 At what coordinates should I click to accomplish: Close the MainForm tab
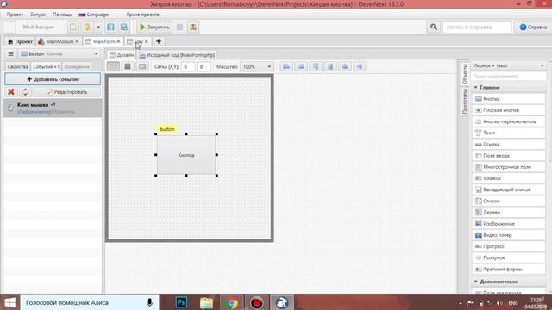pyautogui.click(x=119, y=41)
